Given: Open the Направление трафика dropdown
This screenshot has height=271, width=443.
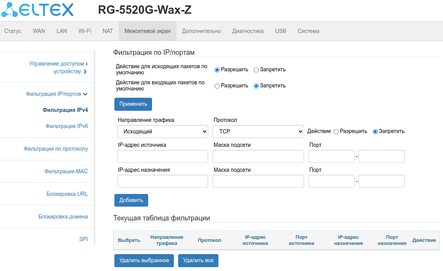Looking at the screenshot, I should [x=162, y=131].
